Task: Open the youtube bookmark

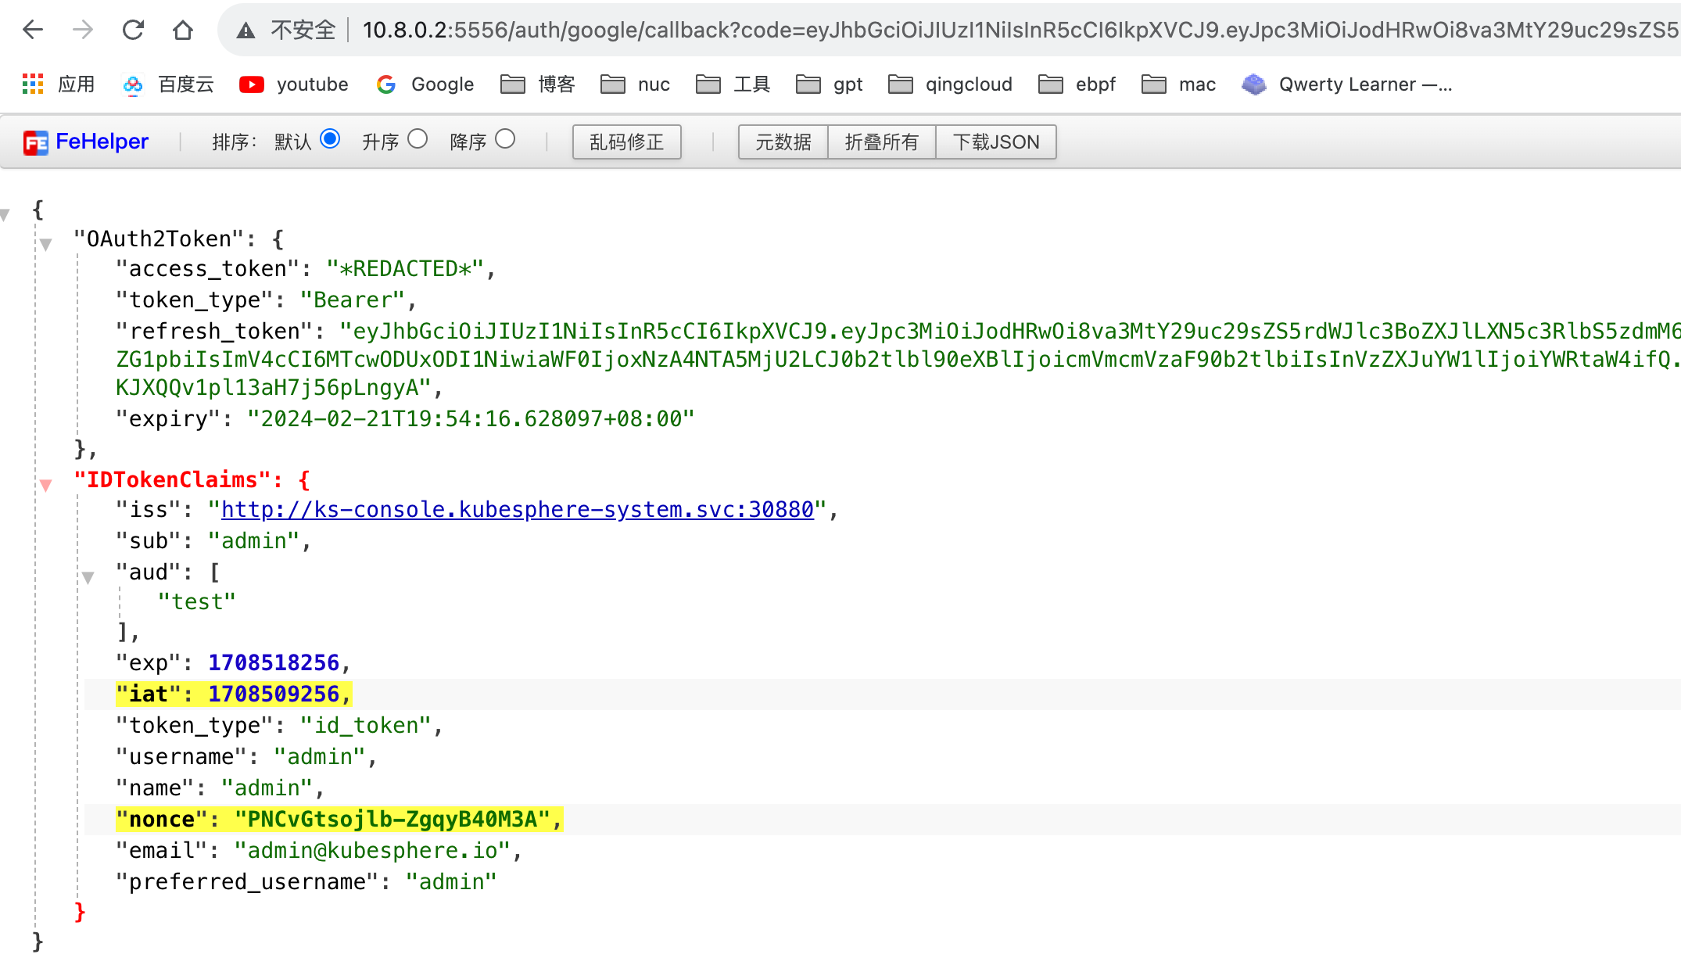Action: click(x=294, y=84)
